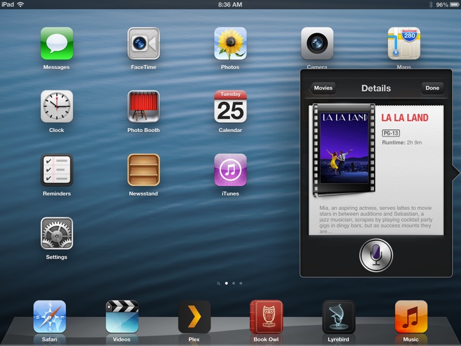Go back to Movies list
This screenshot has width=461, height=346.
click(322, 88)
